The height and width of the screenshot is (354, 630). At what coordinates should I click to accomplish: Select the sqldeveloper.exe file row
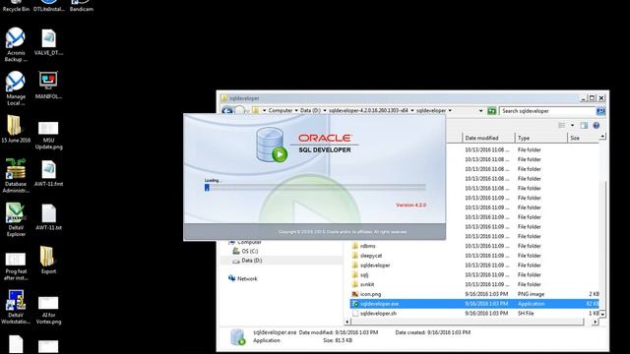point(474,304)
